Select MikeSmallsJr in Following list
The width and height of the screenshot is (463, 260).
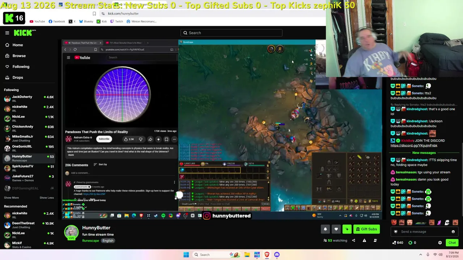coord(29,138)
